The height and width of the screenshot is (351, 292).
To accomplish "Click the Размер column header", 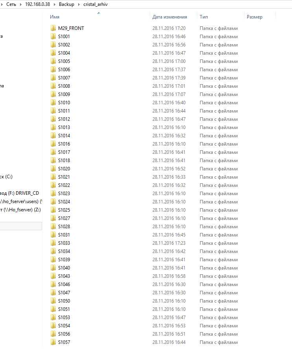I will click(x=254, y=17).
